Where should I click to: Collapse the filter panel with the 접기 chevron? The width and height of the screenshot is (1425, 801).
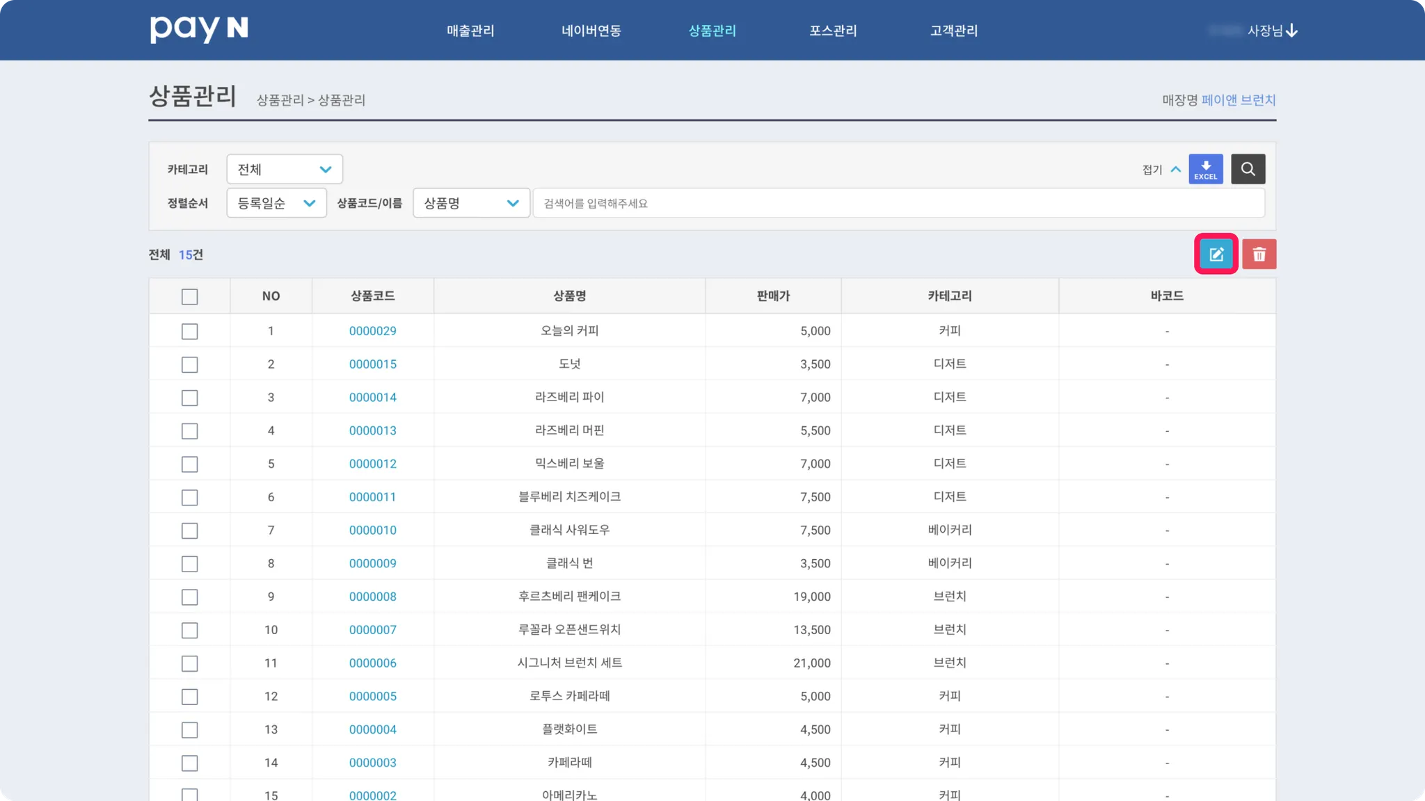[x=1175, y=170]
